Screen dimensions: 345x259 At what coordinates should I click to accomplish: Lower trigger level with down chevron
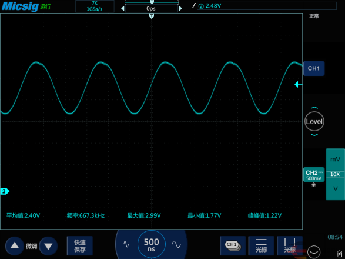314,135
